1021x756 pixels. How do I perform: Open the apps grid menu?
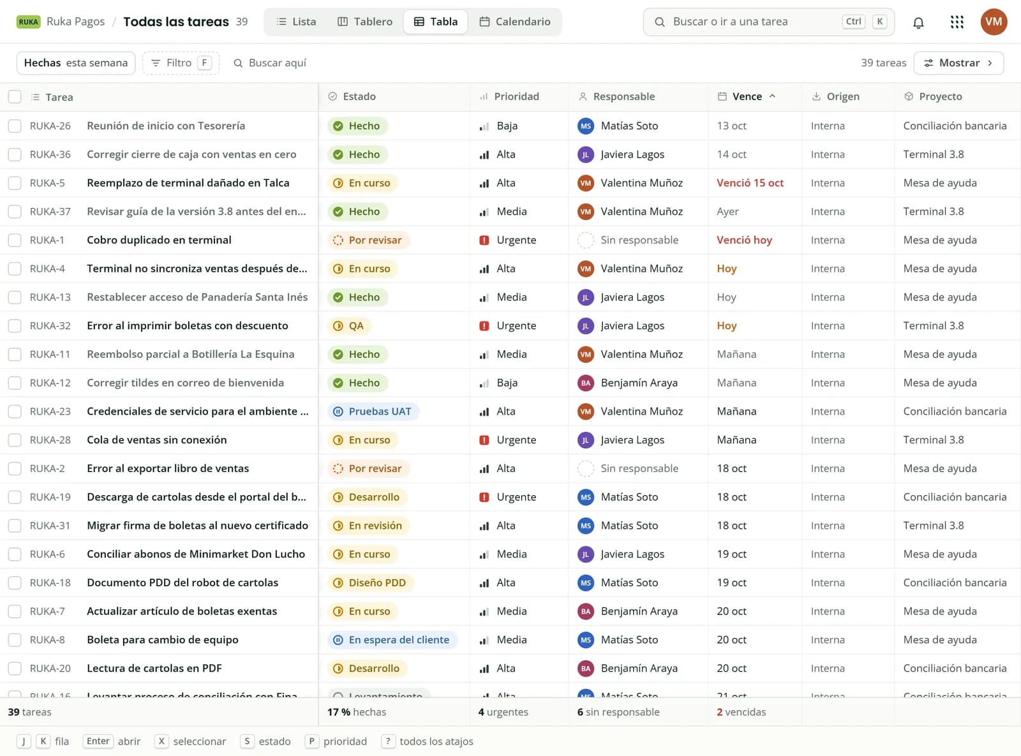coord(957,22)
